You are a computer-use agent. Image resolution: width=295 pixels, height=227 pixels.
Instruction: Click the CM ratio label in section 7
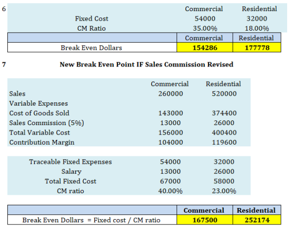71,191
